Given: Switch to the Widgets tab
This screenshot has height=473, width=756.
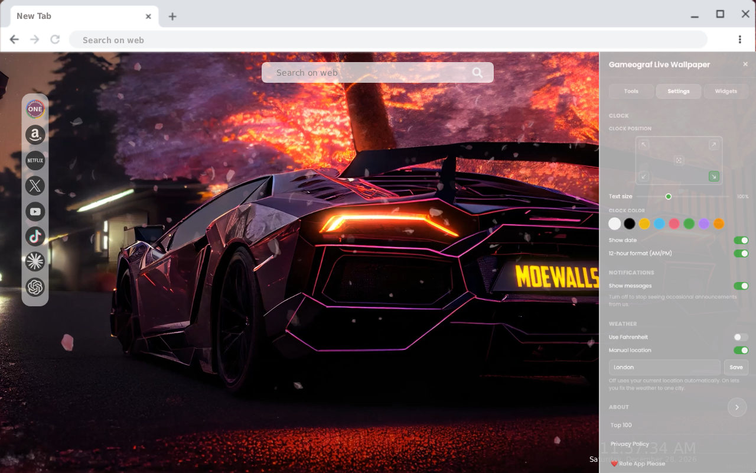Looking at the screenshot, I should tap(726, 91).
